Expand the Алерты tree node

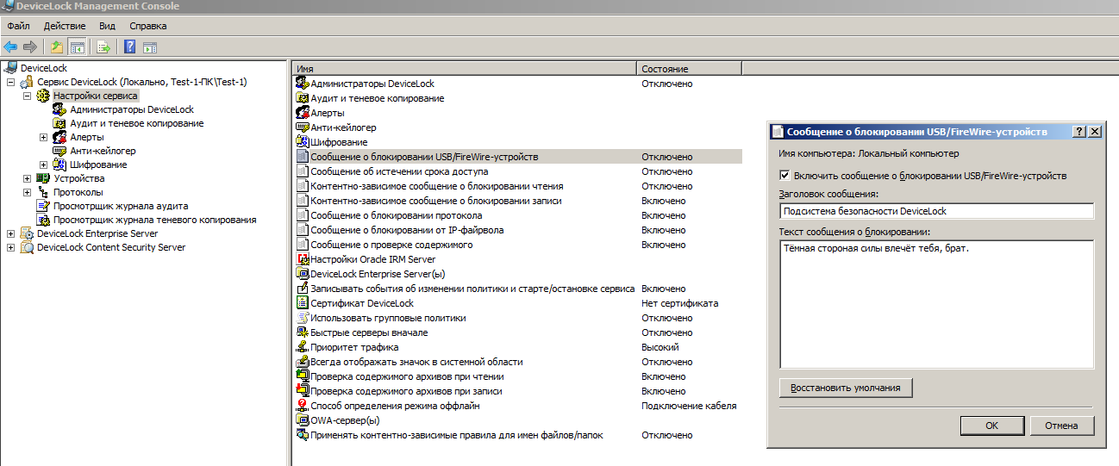pos(43,137)
